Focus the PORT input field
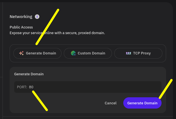 88,87
